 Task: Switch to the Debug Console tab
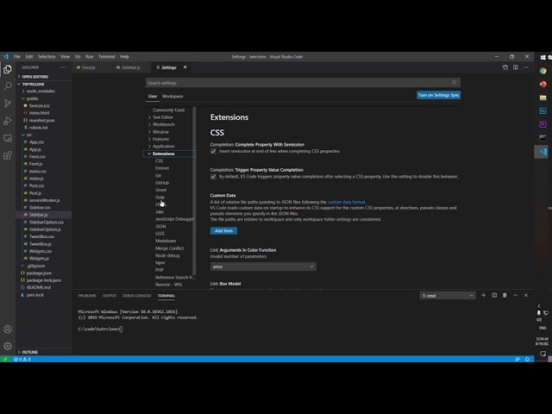coord(137,296)
